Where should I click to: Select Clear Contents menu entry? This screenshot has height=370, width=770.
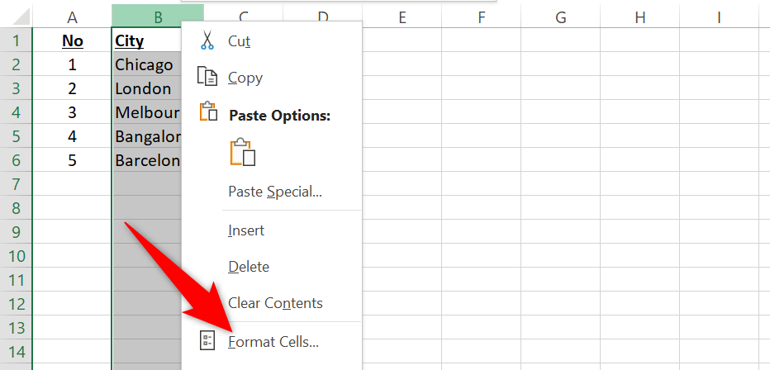point(275,303)
